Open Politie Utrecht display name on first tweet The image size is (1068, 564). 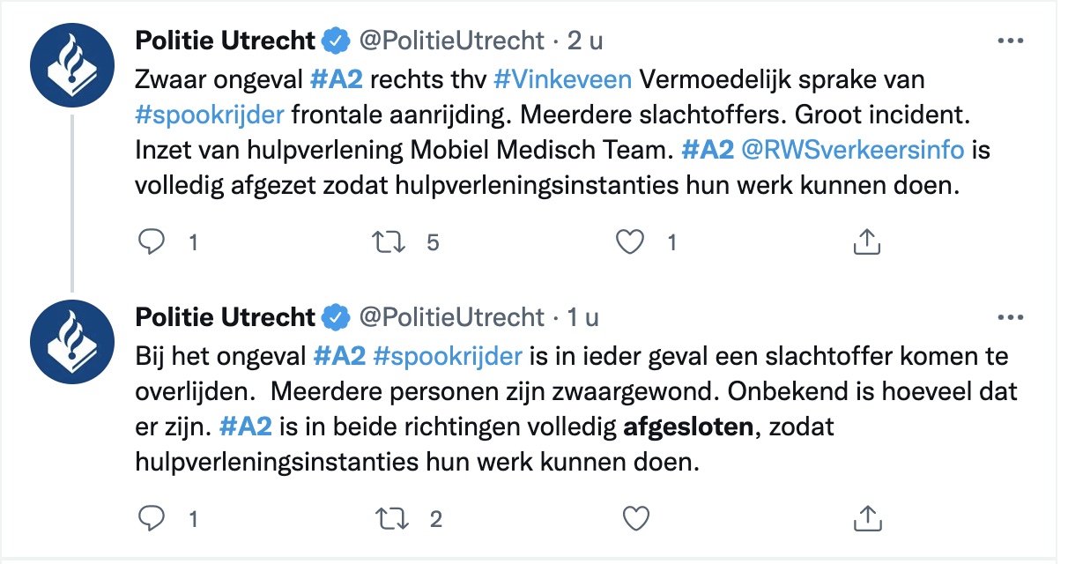[225, 41]
